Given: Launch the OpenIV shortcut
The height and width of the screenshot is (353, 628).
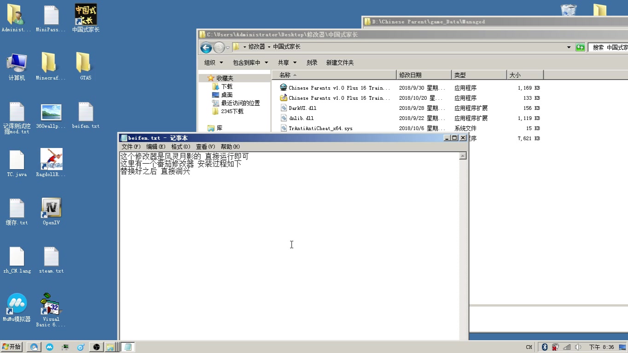Looking at the screenshot, I should coord(51,211).
